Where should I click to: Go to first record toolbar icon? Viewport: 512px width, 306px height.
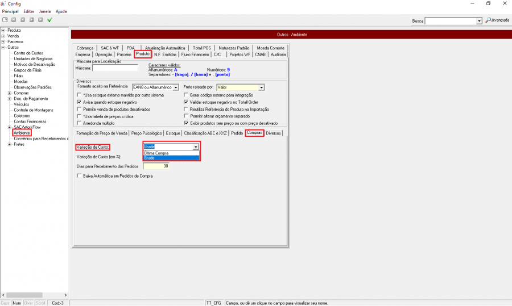14,20
